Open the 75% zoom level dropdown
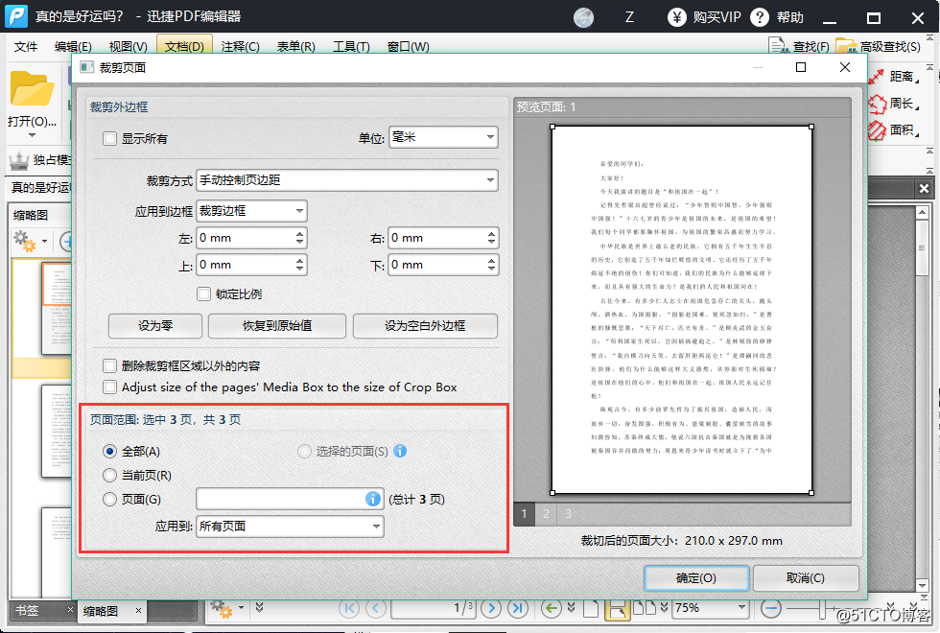Image resolution: width=940 pixels, height=633 pixels. (711, 608)
